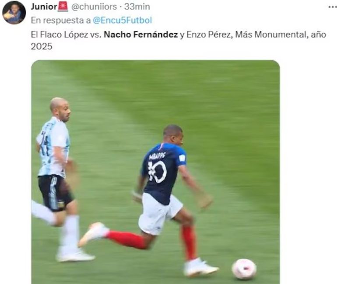Click the 'Más Monumental' text
Viewport: 337px width, 284px height.
(270, 35)
